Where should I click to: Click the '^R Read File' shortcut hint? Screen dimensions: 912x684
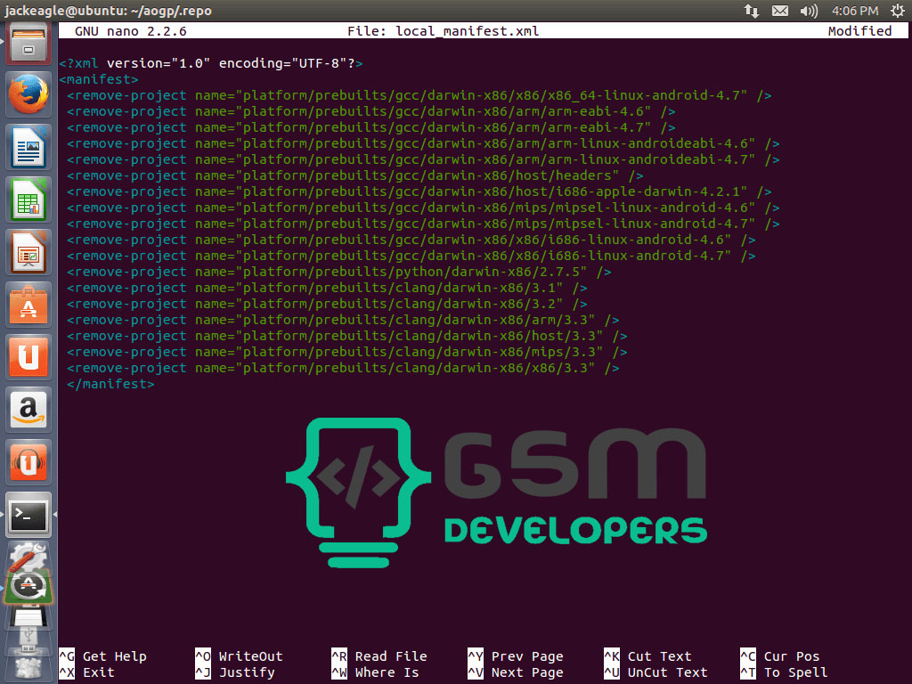tap(379, 656)
